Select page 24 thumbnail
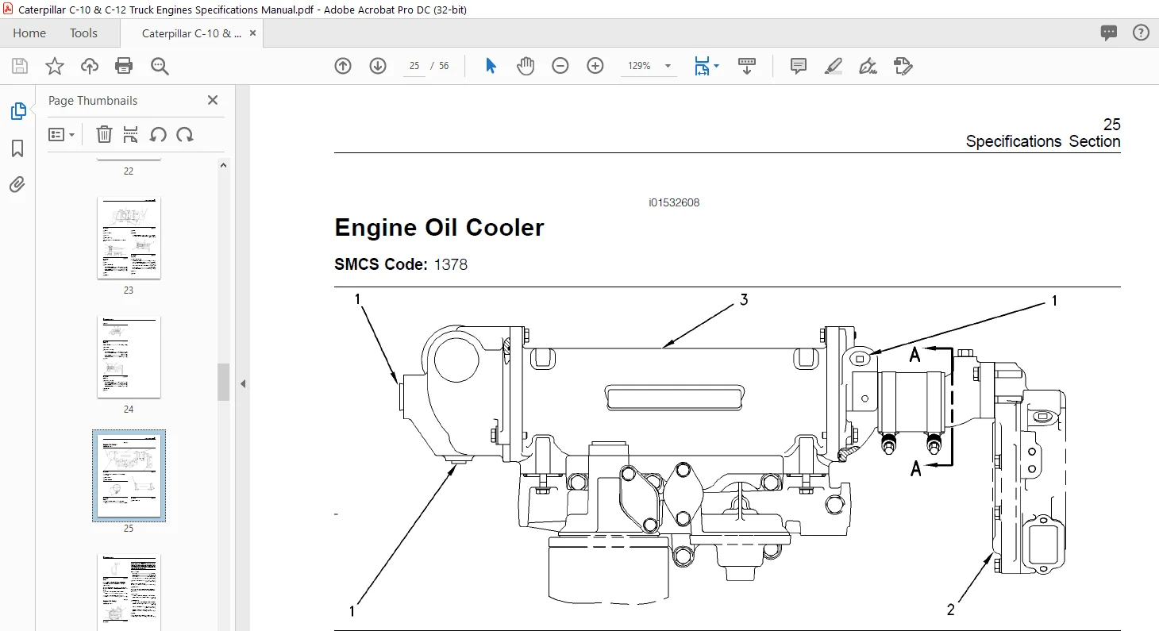1159x631 pixels. [x=129, y=357]
